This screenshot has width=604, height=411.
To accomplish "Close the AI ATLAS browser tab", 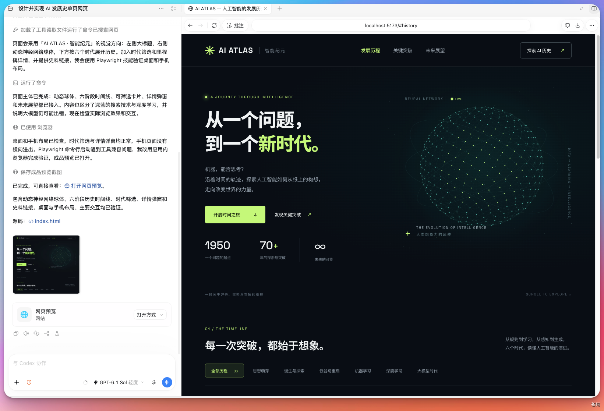I will point(265,8).
